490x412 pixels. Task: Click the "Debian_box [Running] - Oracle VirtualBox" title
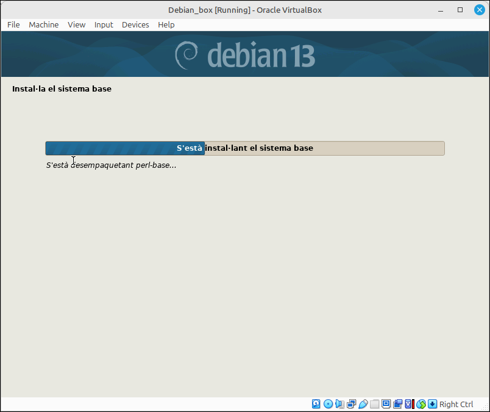point(245,10)
